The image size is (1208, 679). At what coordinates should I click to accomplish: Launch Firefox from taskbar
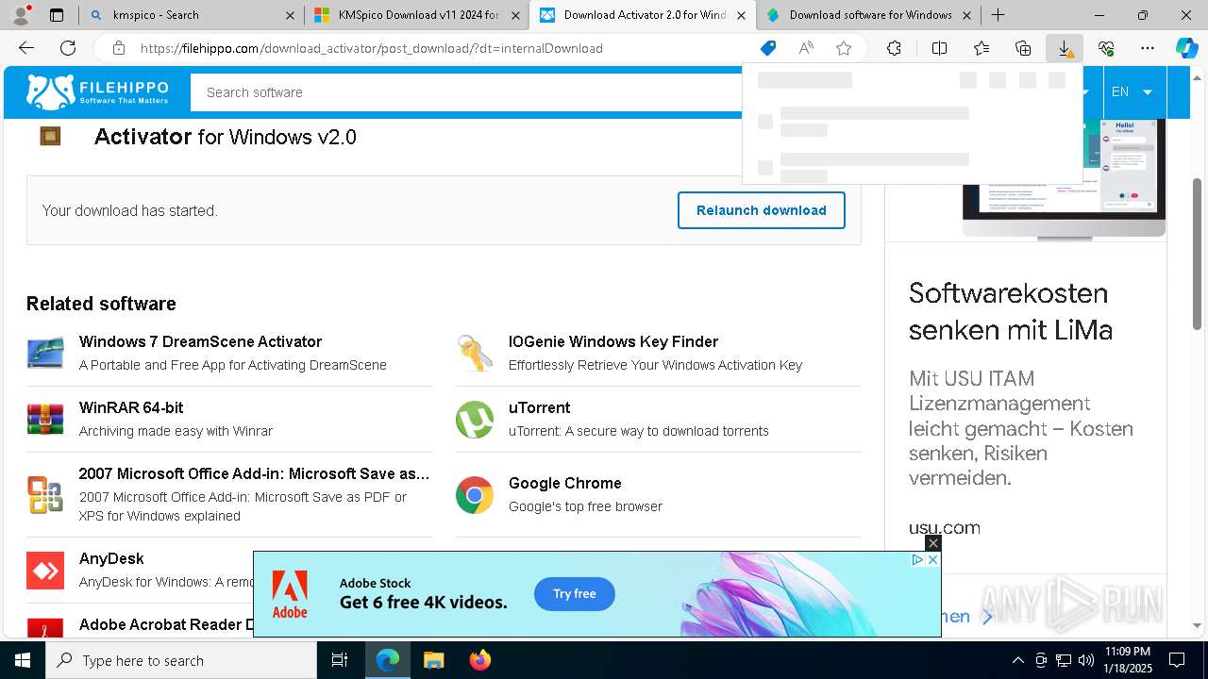[x=480, y=660]
